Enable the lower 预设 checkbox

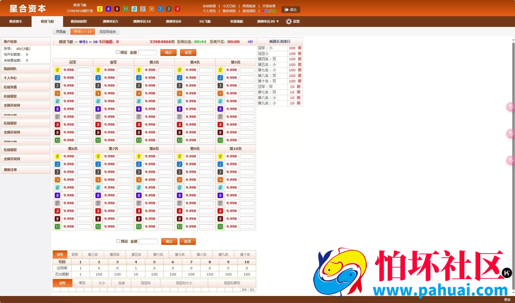point(118,241)
